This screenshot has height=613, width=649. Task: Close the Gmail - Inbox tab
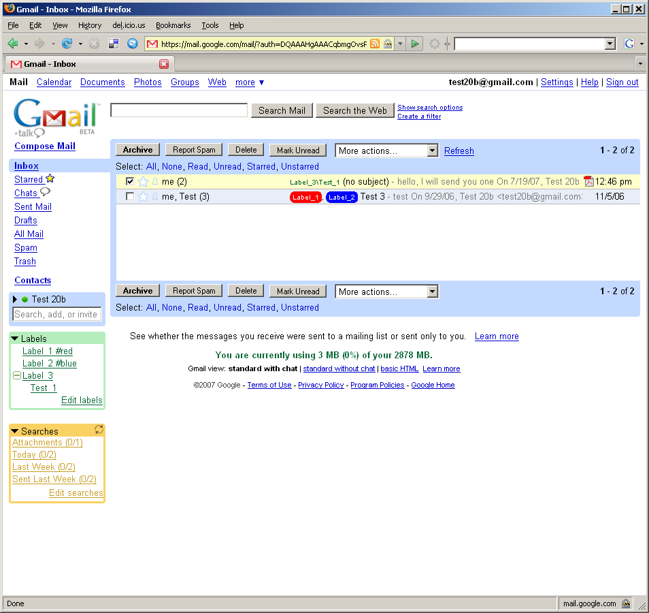point(164,64)
